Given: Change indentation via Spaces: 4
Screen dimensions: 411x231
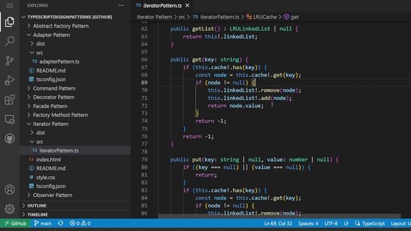Looking at the screenshot, I should click(x=308, y=223).
